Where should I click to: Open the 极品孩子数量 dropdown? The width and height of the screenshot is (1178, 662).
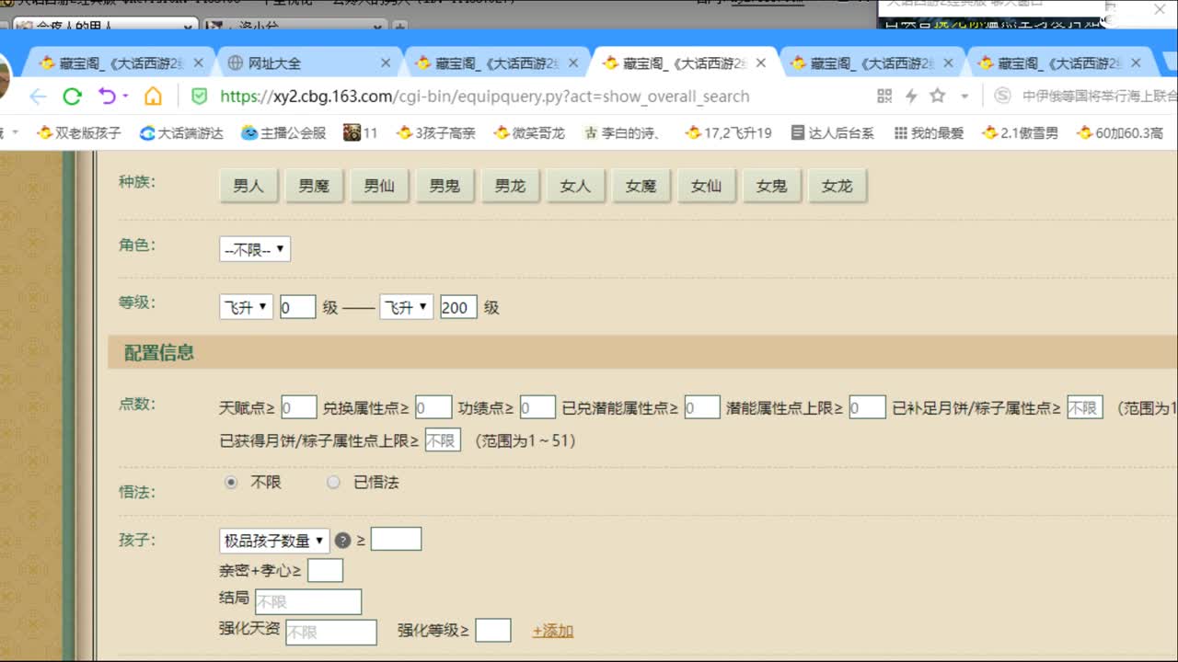click(273, 541)
